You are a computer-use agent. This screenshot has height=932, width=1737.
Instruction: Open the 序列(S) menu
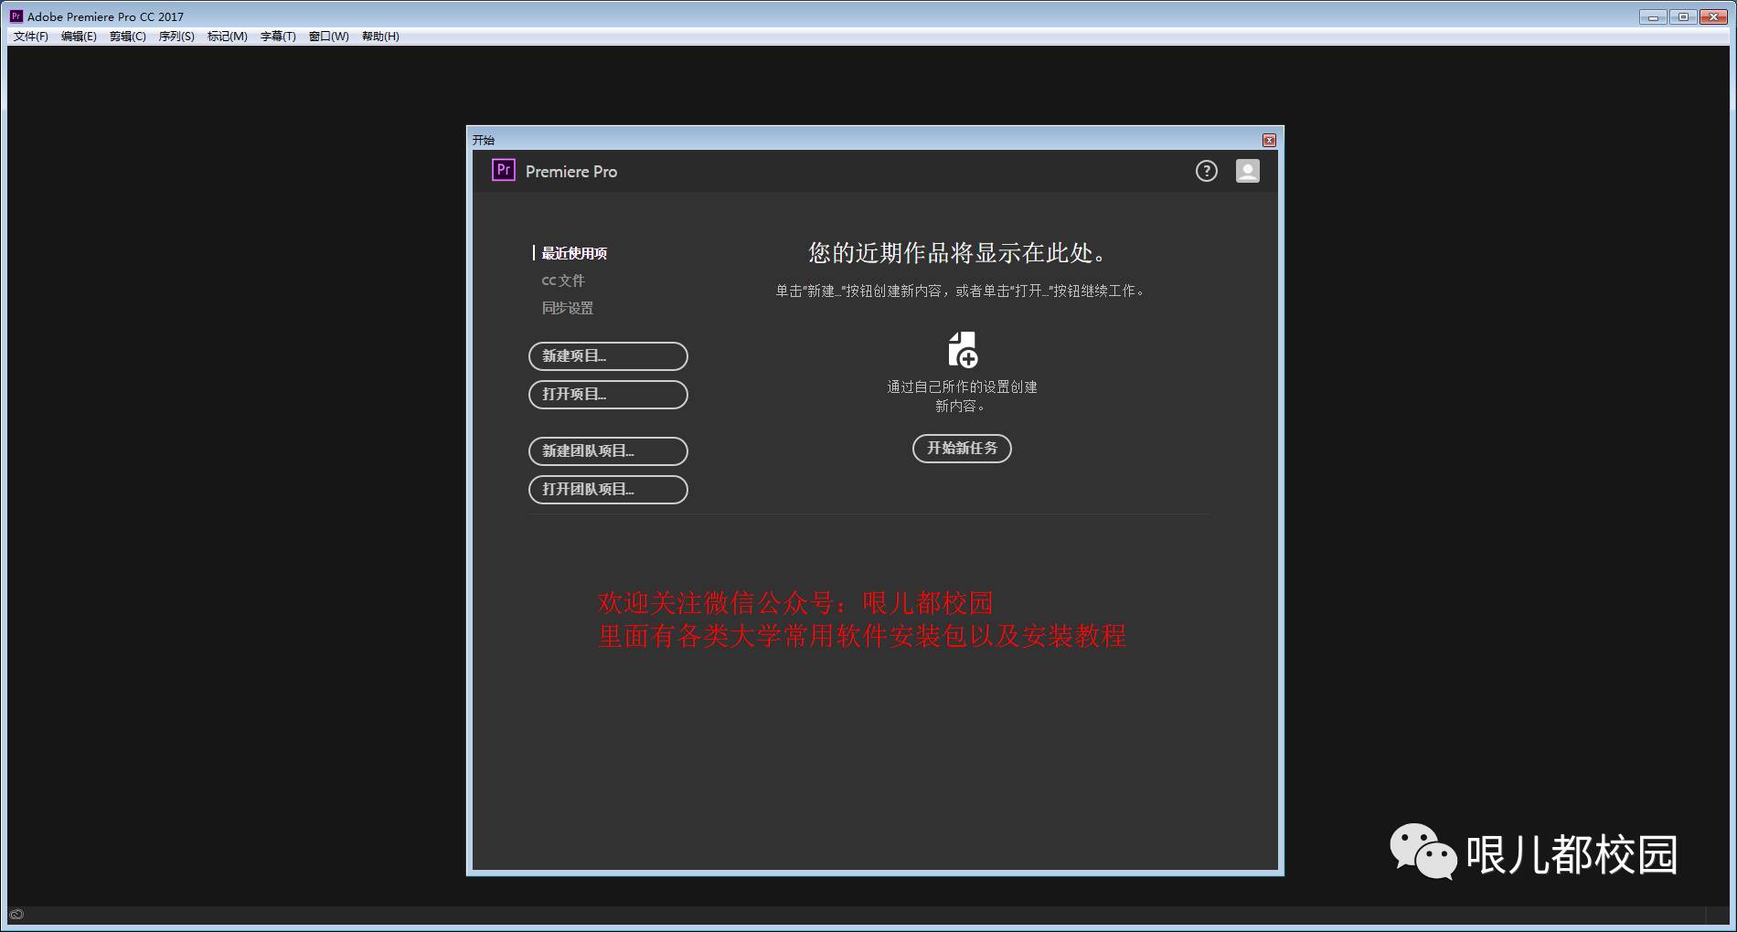pos(176,37)
